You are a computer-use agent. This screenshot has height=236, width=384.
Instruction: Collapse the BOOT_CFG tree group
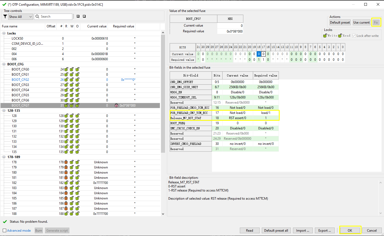(x=4, y=64)
